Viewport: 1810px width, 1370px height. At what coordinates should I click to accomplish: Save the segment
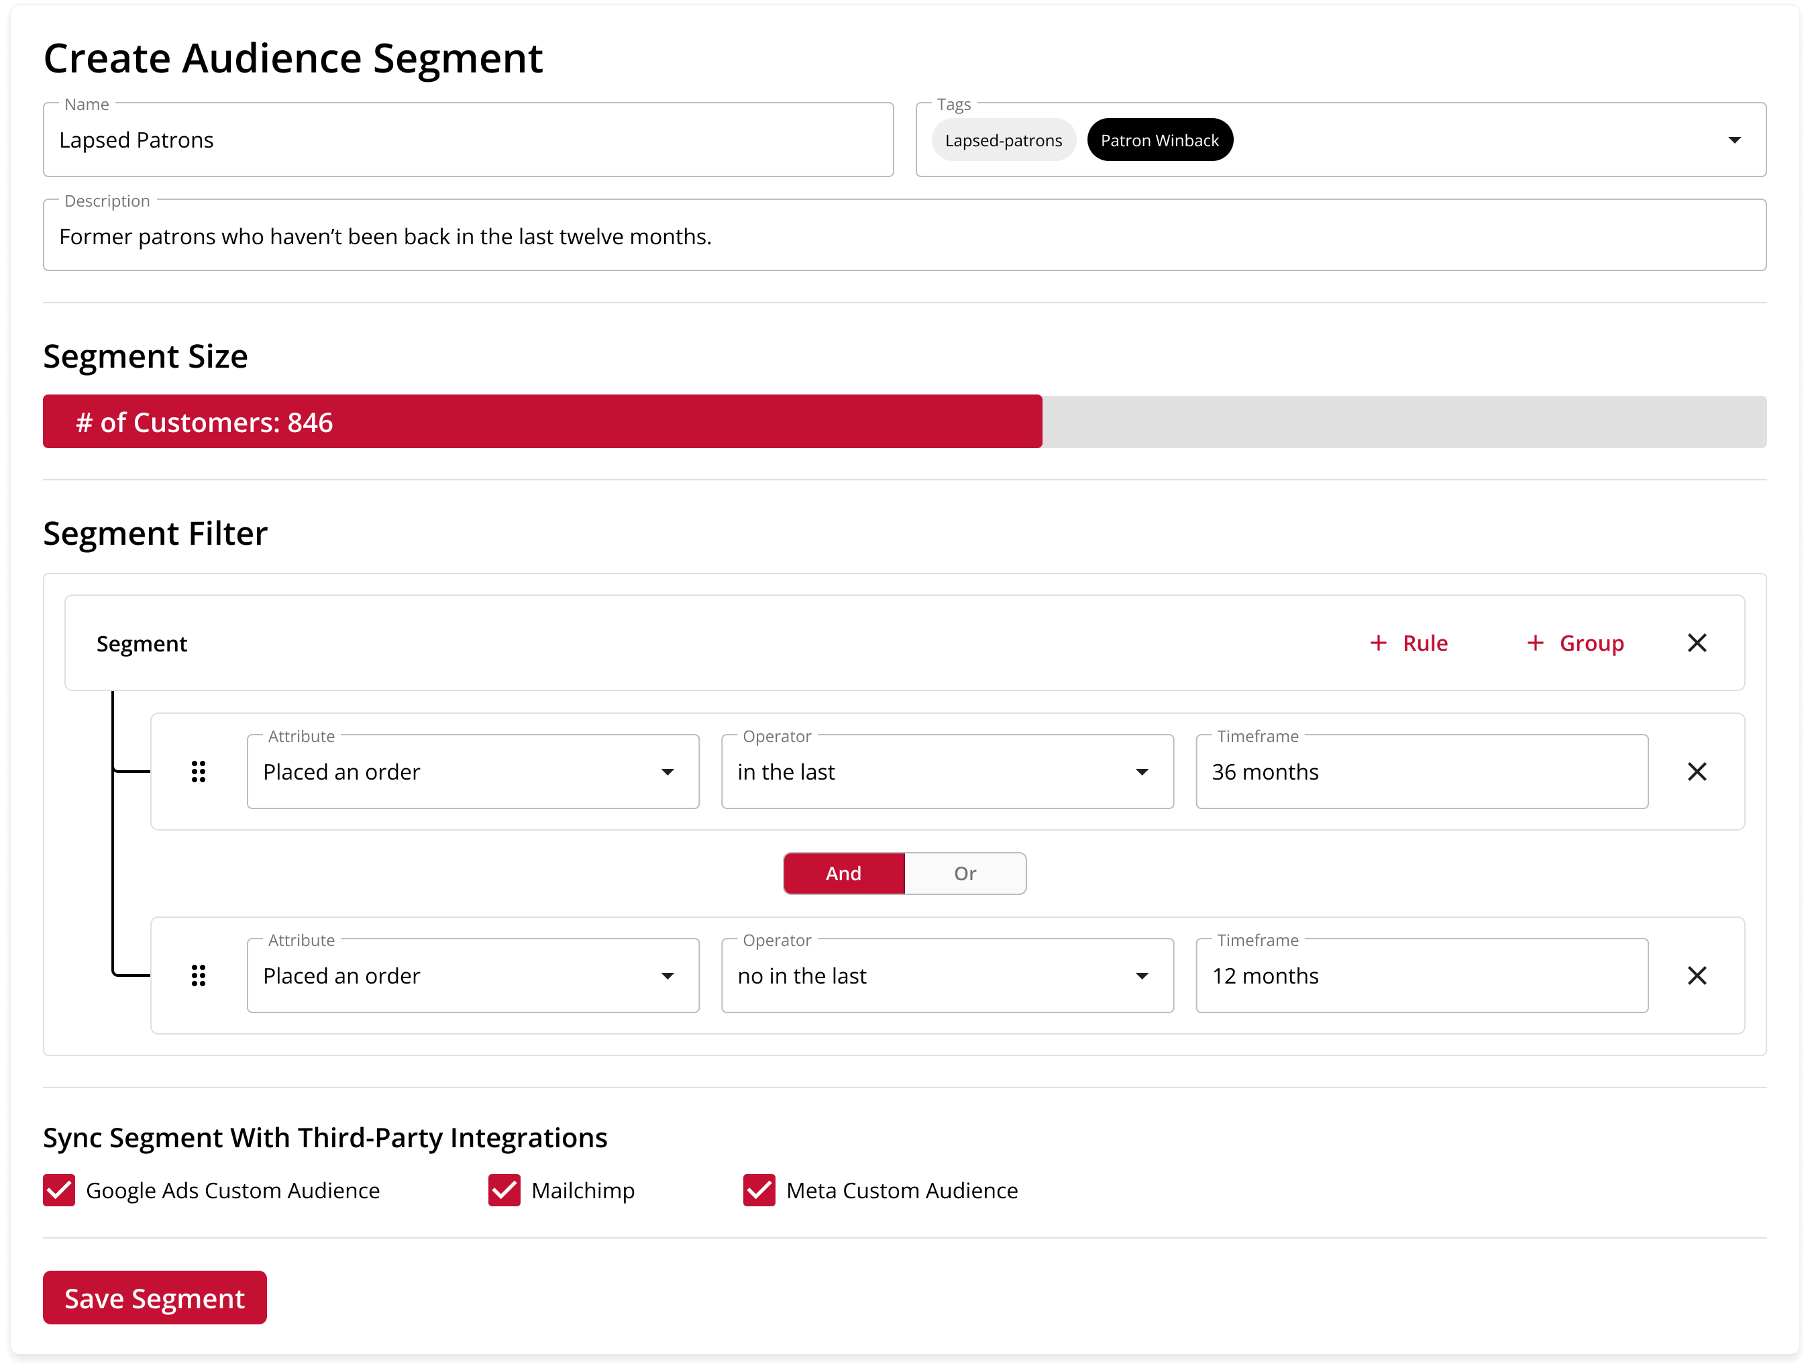tap(155, 1298)
